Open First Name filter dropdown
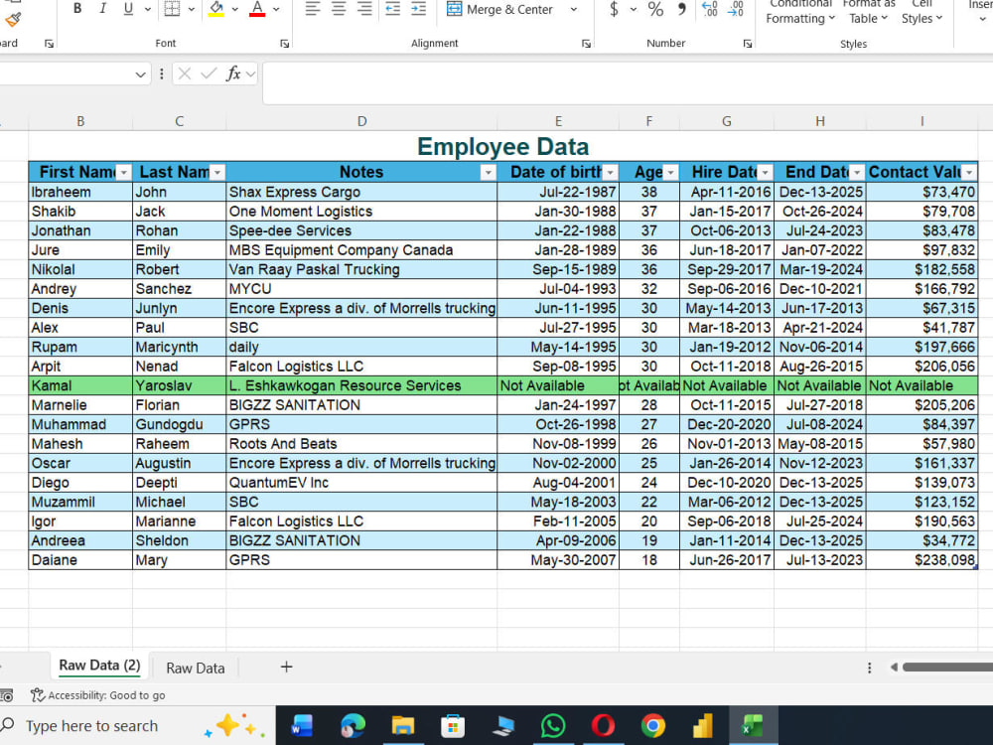The height and width of the screenshot is (745, 993). pos(124,172)
